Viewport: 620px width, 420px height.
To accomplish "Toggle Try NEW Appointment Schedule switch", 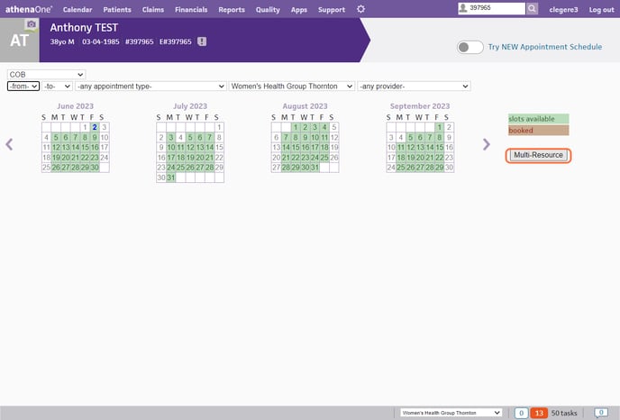I will [x=470, y=47].
